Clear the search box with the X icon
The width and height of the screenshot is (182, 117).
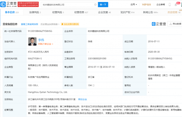pyautogui.click(x=95, y=5)
